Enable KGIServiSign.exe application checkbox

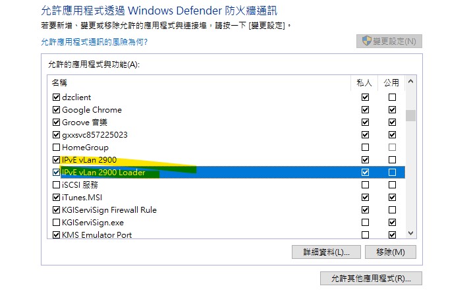pos(56,223)
